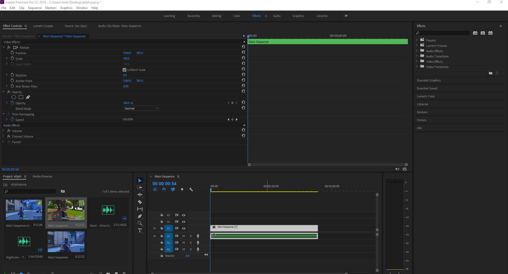Toggle Linked Selection in timeline

173,189
